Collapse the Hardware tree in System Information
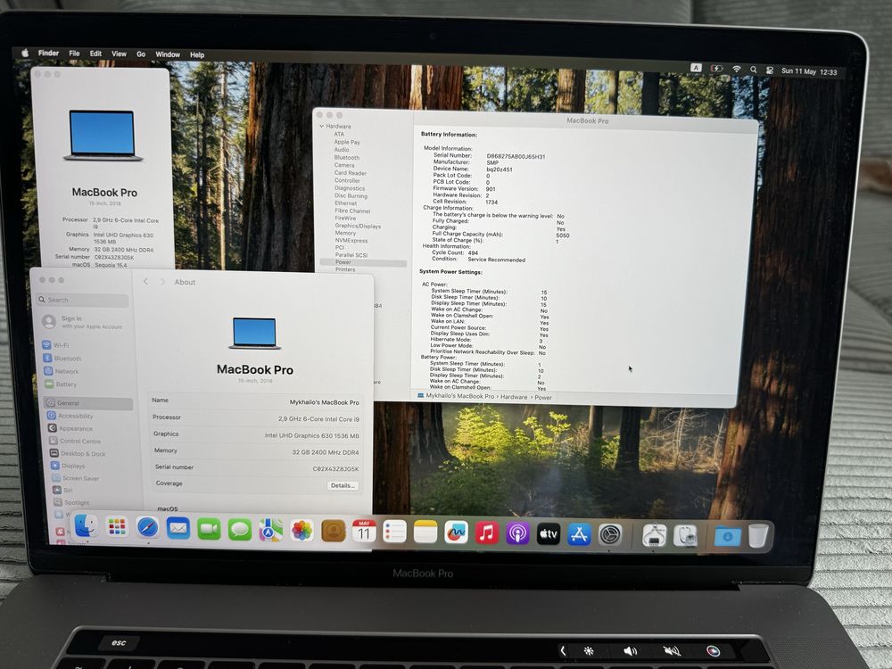Screen dimensions: 892x669 click(321, 127)
